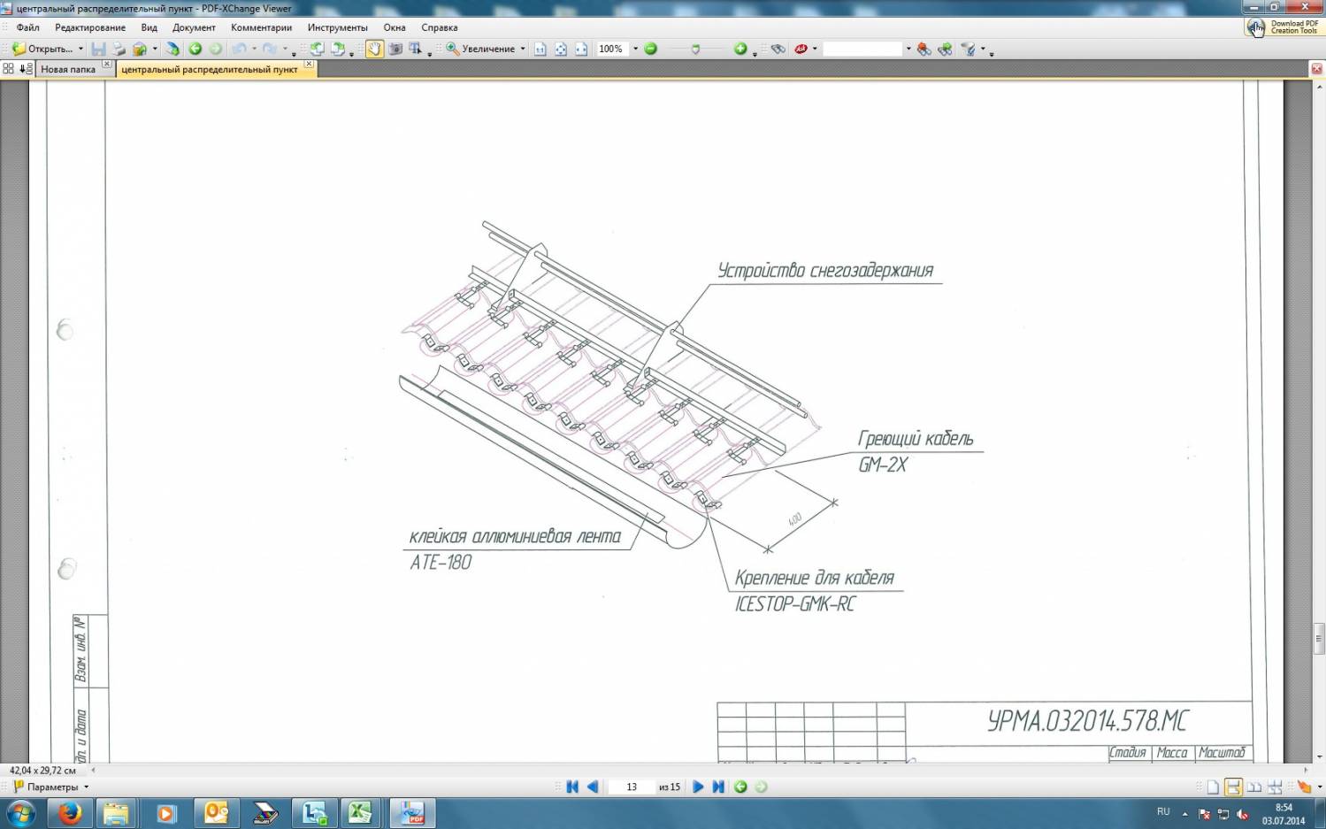
Task: Select Facing pages layout
Action: coord(1254,787)
